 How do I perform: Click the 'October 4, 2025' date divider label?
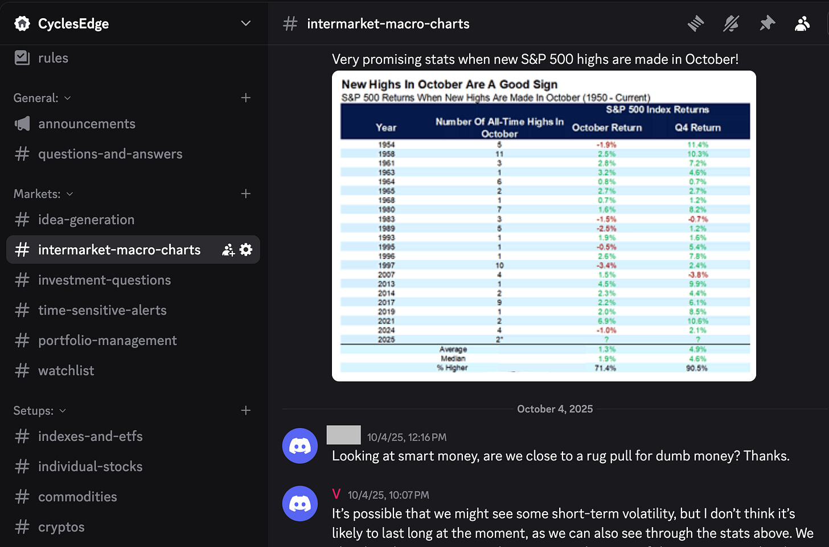555,409
